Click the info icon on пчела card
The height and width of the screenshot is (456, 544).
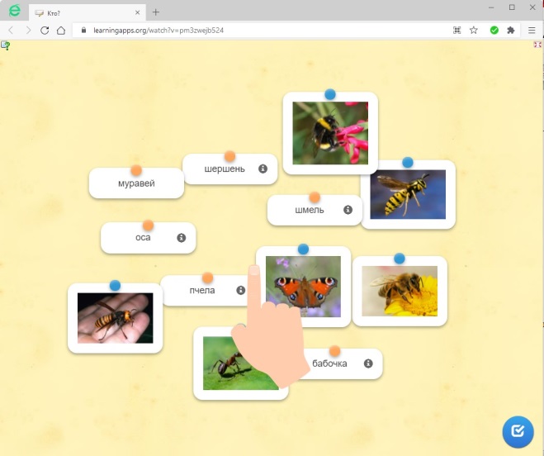pyautogui.click(x=241, y=290)
